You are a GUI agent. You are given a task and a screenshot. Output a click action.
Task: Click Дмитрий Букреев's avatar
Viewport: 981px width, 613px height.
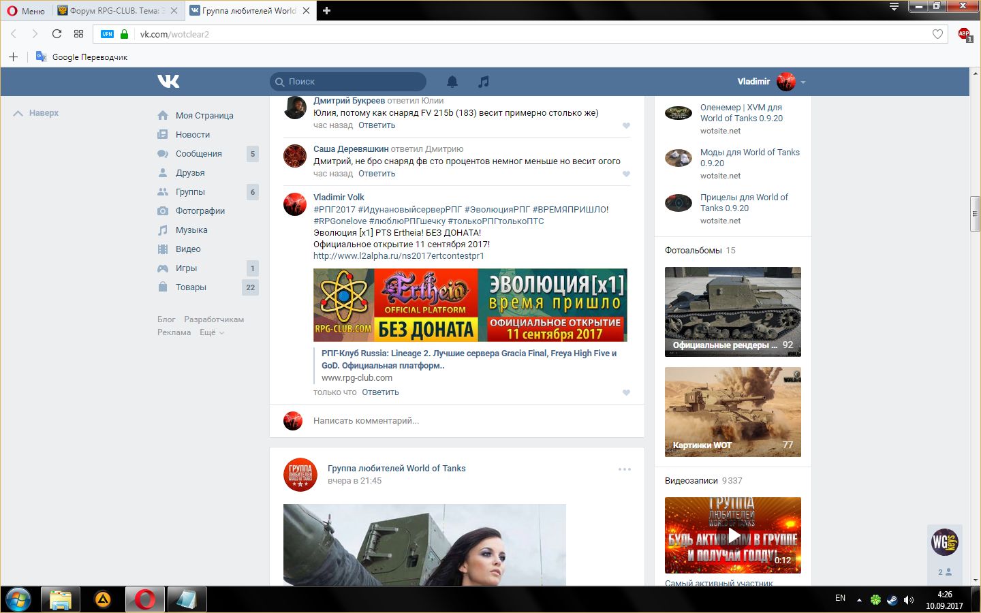(x=295, y=108)
